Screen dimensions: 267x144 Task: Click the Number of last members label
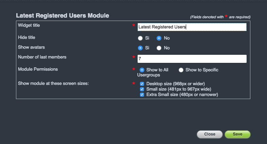point(42,57)
